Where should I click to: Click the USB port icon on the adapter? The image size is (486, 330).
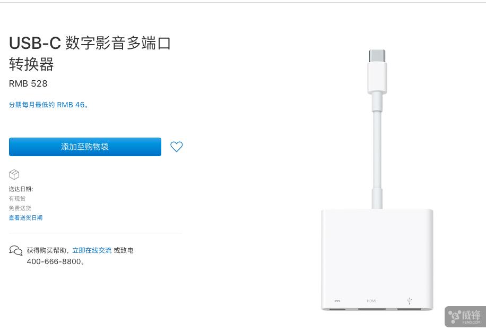[x=409, y=300]
